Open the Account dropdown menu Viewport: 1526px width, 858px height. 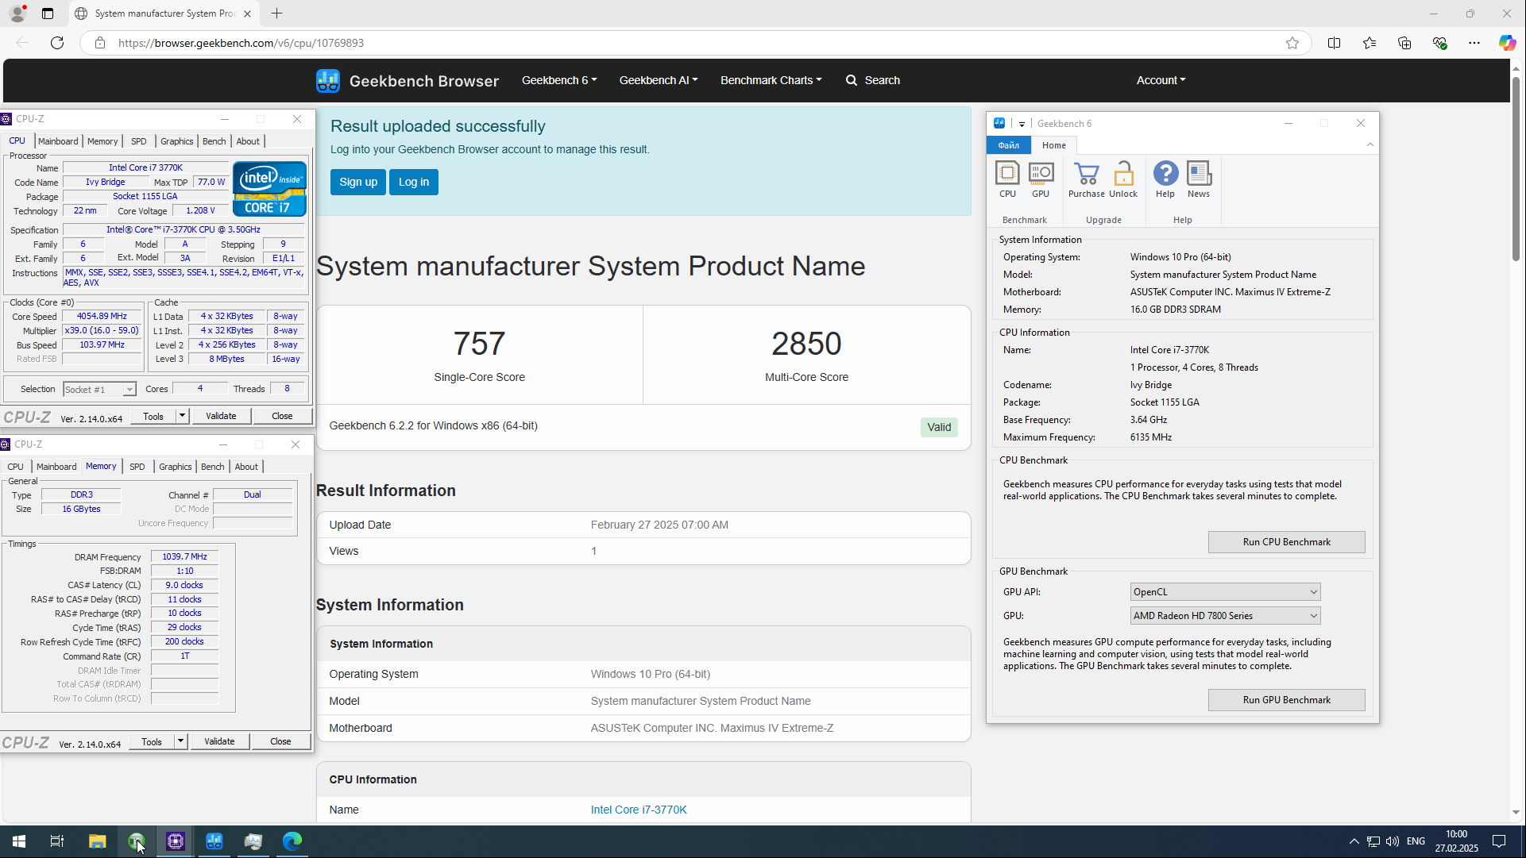tap(1161, 80)
